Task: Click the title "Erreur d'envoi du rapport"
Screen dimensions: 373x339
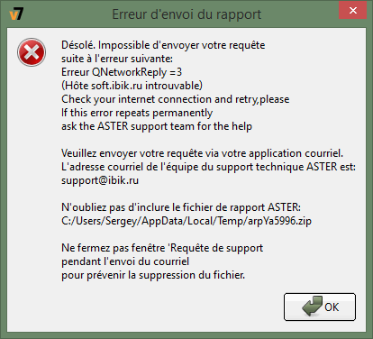Action: pos(186,14)
